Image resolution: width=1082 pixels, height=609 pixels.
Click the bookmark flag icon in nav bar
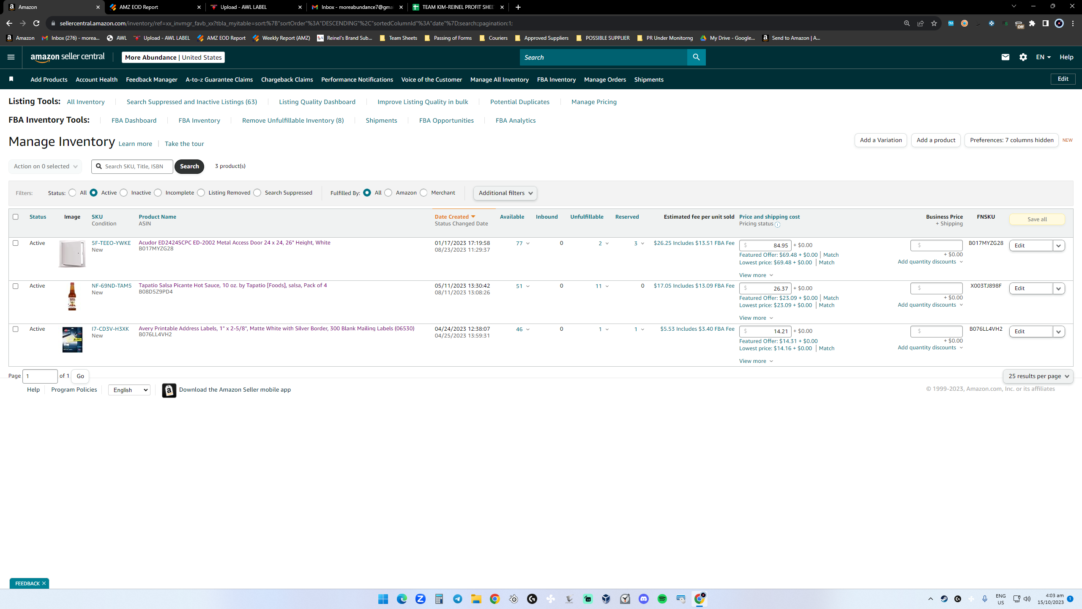[x=11, y=79]
